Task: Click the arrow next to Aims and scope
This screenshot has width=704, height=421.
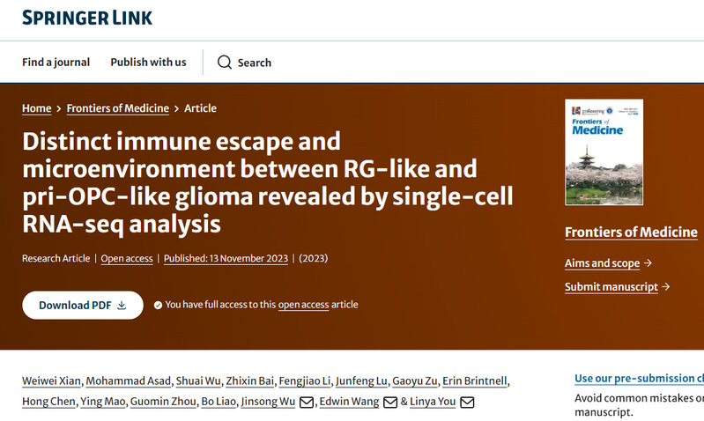Action: [x=648, y=263]
